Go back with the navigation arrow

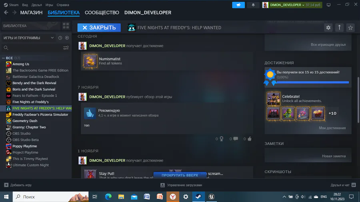click(x=6, y=13)
